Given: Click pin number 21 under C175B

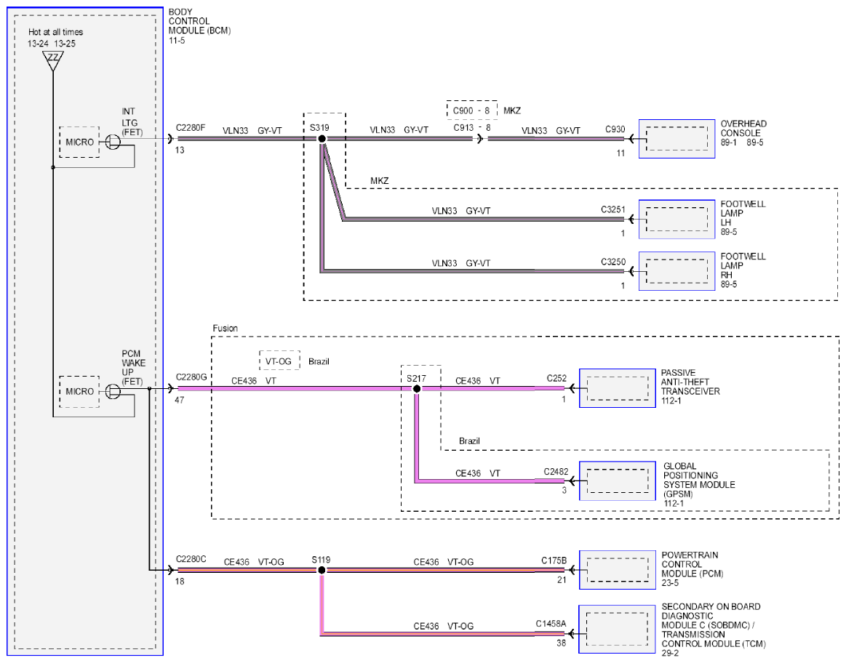Looking at the screenshot, I should [562, 580].
